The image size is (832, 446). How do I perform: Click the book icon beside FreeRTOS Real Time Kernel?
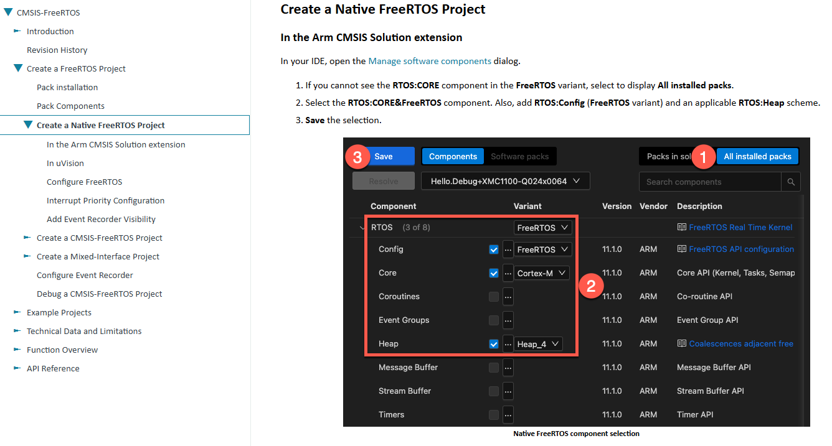(x=681, y=228)
